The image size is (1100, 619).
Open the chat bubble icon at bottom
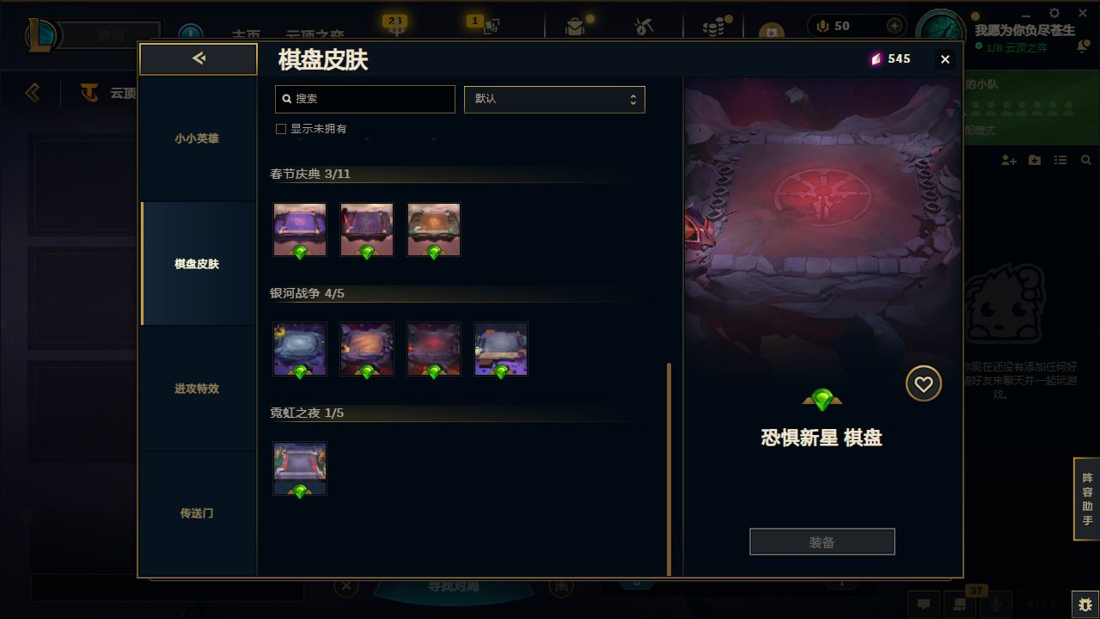click(x=923, y=604)
